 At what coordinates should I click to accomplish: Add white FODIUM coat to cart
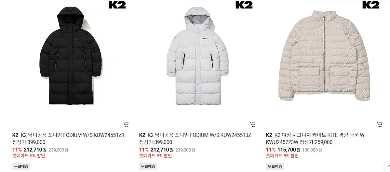point(253,124)
